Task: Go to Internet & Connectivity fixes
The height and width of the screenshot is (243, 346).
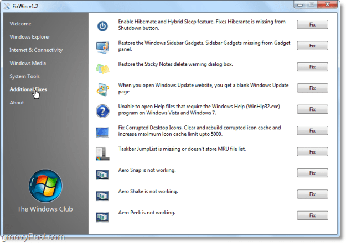Action: point(36,50)
